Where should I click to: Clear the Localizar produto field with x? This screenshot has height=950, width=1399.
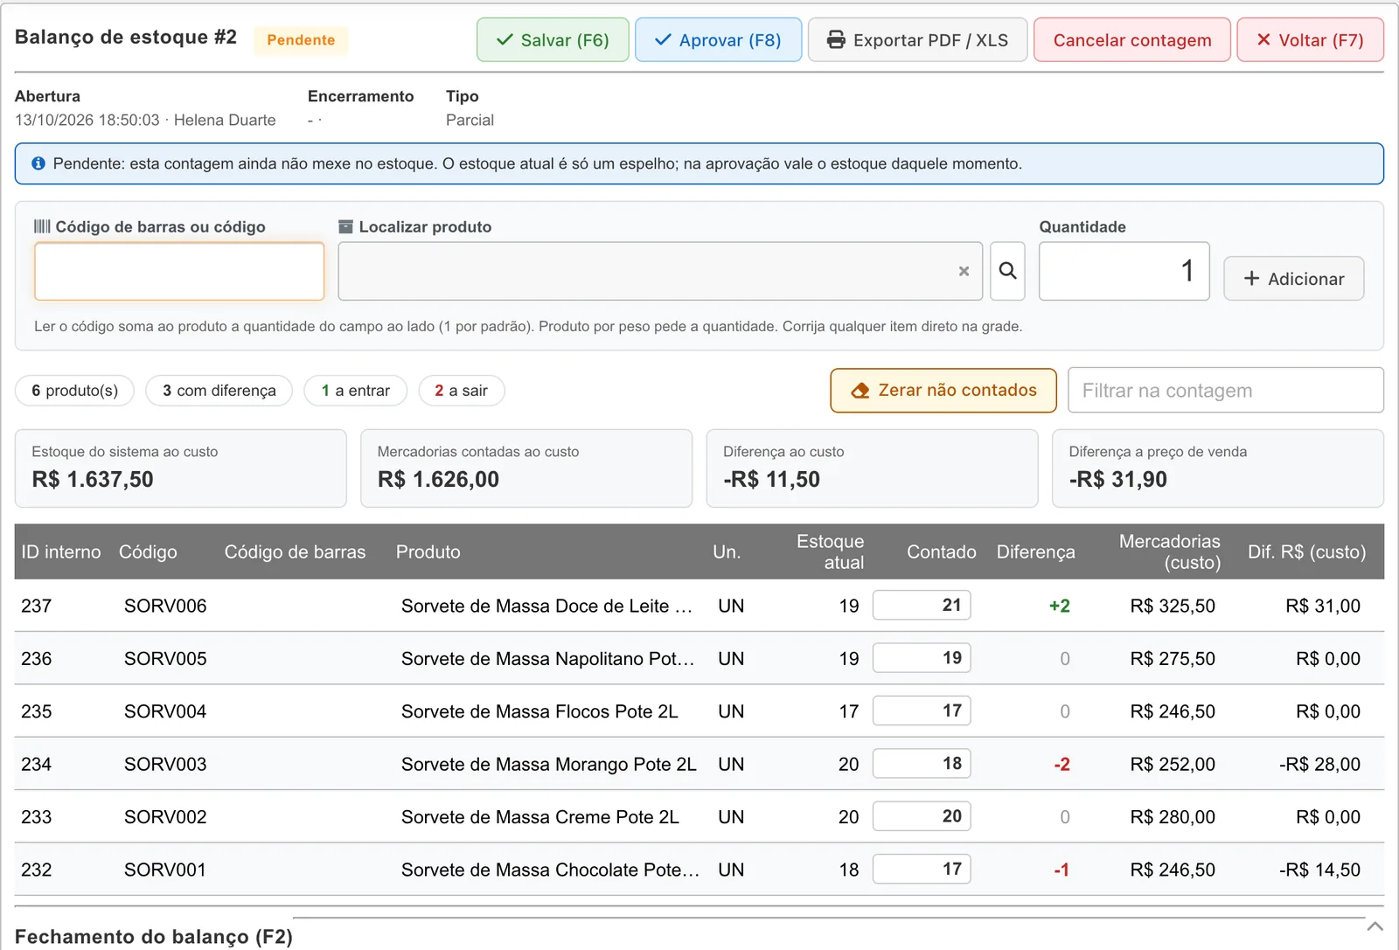[x=964, y=271]
